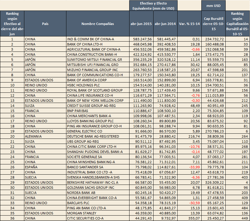Select 'BANK OF NEW YORK MELLON CORP'

[98, 101]
